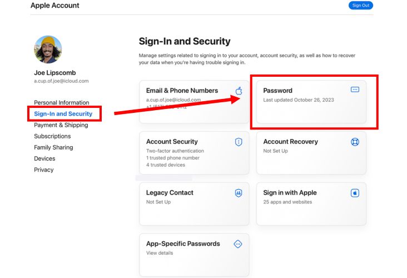Go to Payment & Shipping section

[61, 125]
